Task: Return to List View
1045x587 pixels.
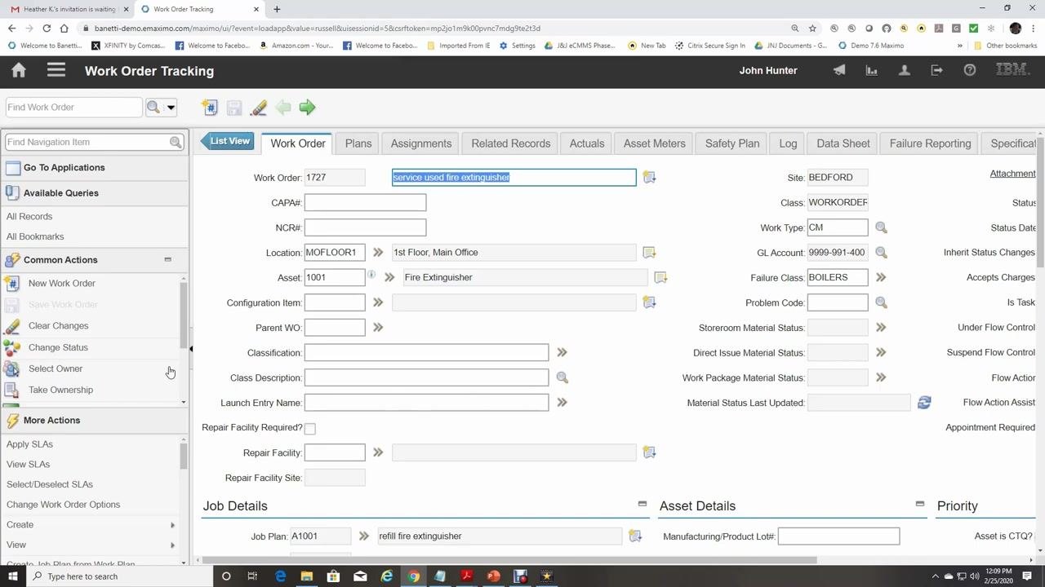Action: (x=228, y=141)
